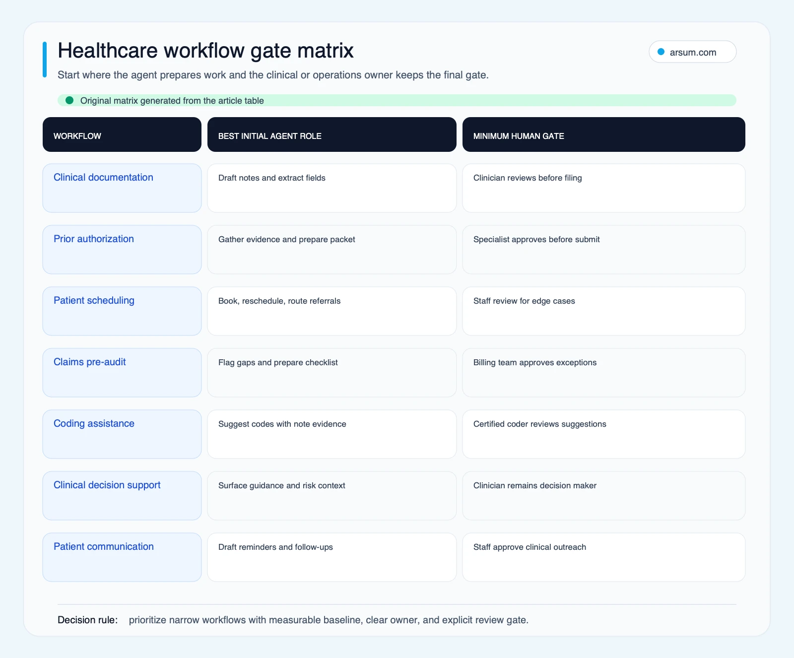The height and width of the screenshot is (658, 794).
Task: Click the subtitle starting 'Start where the agent'
Action: (273, 75)
